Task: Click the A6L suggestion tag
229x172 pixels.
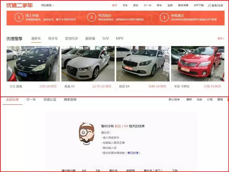Action: [x=84, y=170]
